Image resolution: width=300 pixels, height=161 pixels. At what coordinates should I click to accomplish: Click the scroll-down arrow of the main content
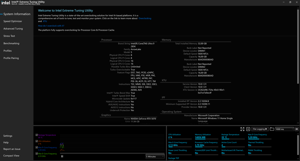click(x=298, y=123)
